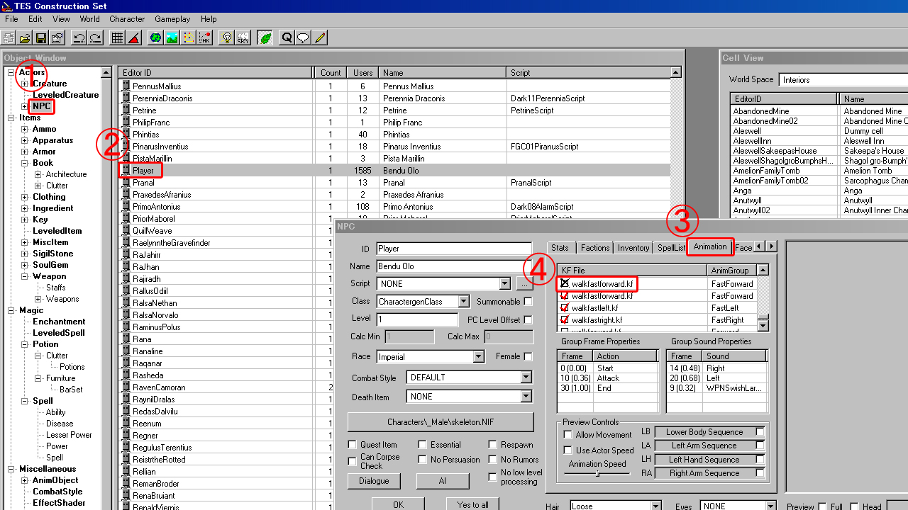The width and height of the screenshot is (908, 510).
Task: Toggle the Allow Movement checkbox
Action: coord(567,435)
